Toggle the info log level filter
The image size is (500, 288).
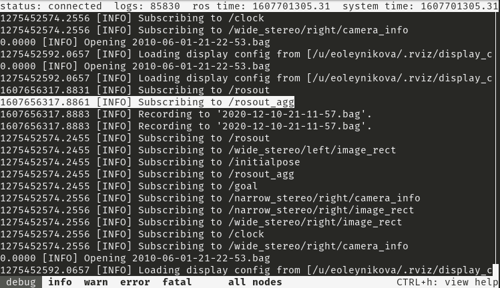[x=60, y=282]
